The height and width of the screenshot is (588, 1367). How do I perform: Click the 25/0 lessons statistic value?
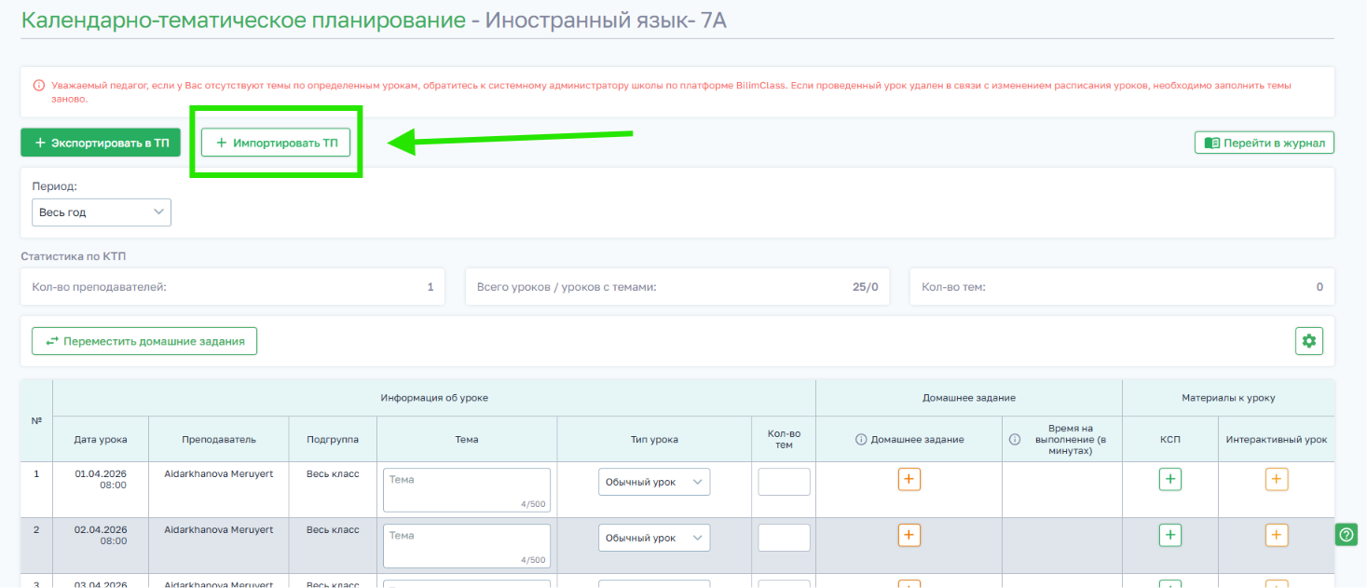(866, 287)
